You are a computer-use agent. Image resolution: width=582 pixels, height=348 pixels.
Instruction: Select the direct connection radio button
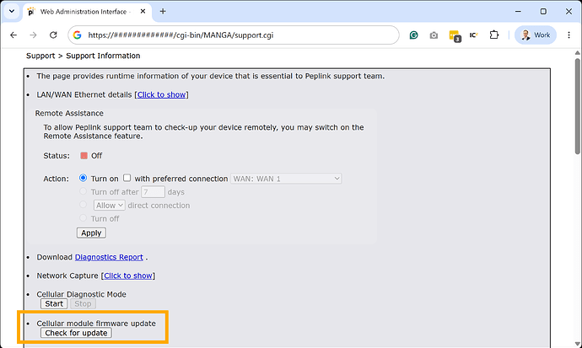[x=83, y=205]
